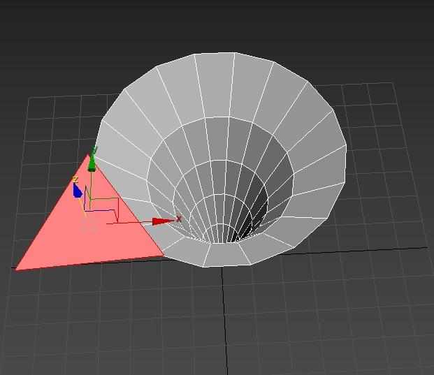Select the blue Z-axis gizmo arrowhead
Viewport: 434px width, 375px height.
[x=78, y=191]
